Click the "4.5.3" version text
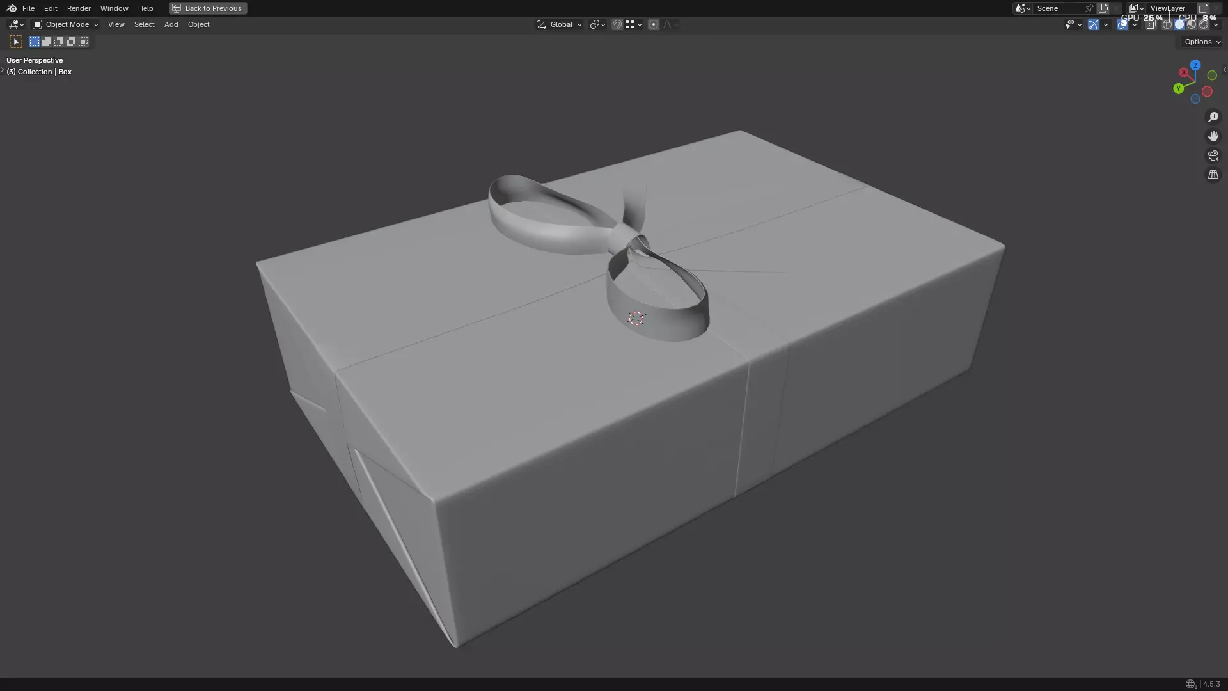This screenshot has height=691, width=1228. coord(1211,684)
